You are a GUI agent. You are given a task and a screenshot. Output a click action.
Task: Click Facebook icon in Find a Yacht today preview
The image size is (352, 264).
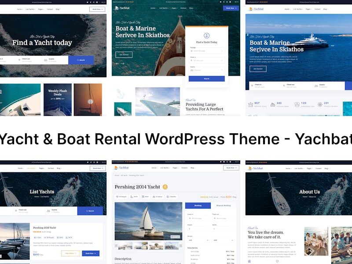[91, 2]
